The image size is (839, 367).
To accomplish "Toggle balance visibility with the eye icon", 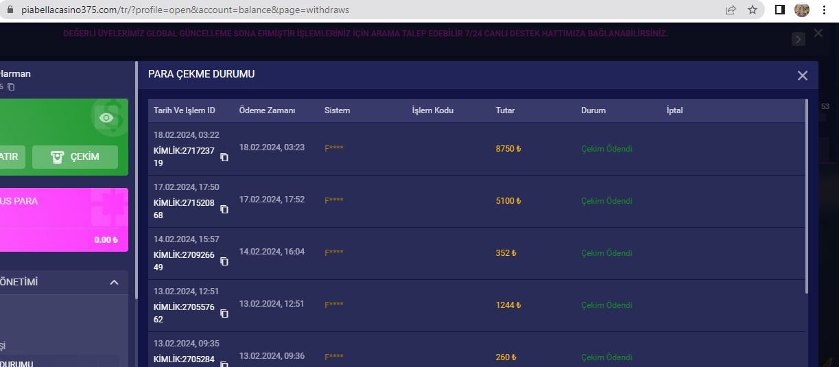I will (x=106, y=118).
